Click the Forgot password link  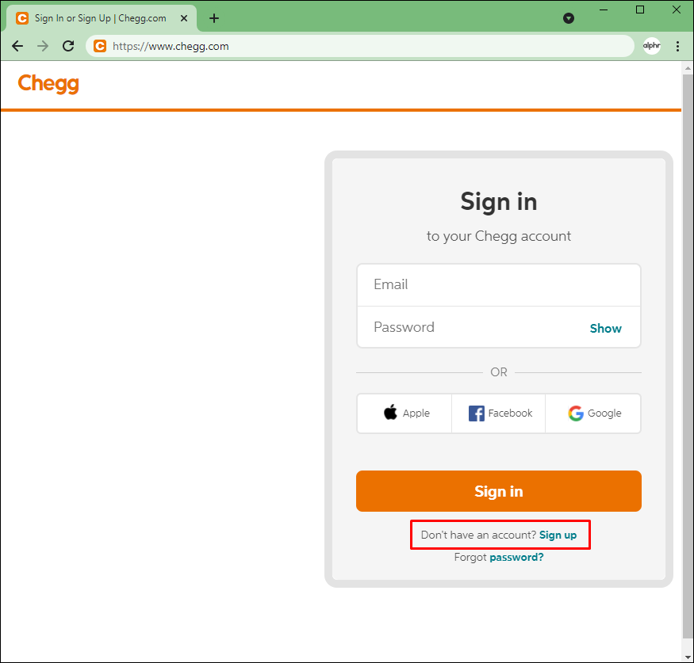[516, 557]
